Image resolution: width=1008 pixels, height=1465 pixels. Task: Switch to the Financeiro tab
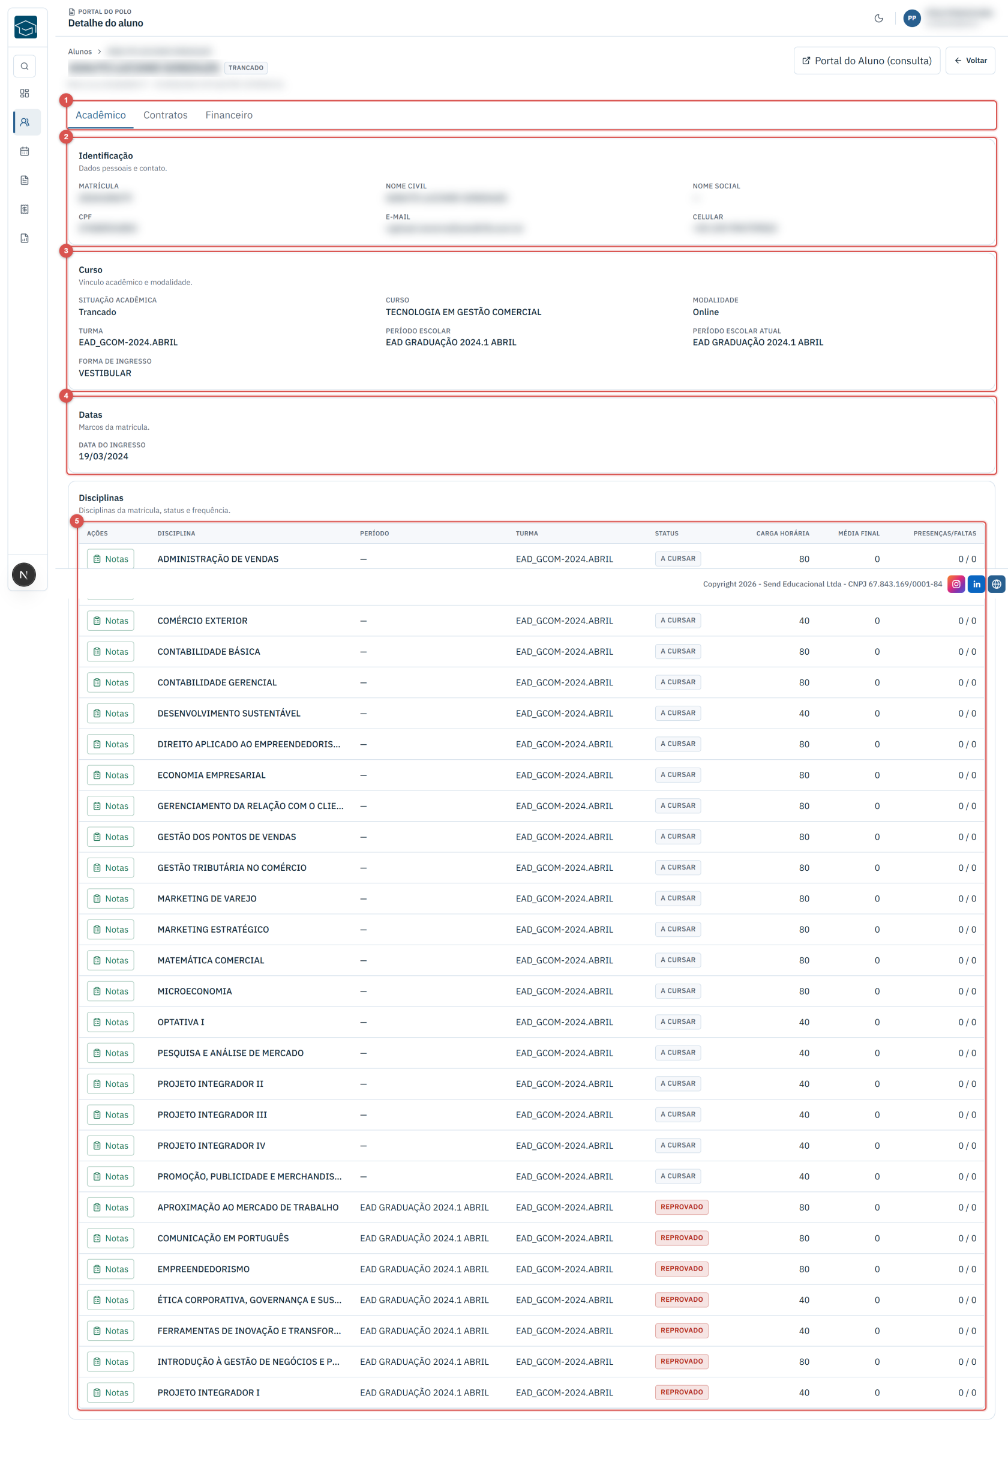229,115
